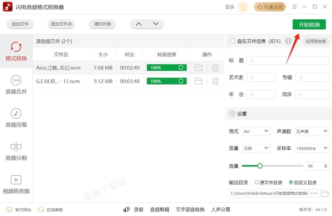Open output folder for Aioz,江楠 file

tap(199, 67)
